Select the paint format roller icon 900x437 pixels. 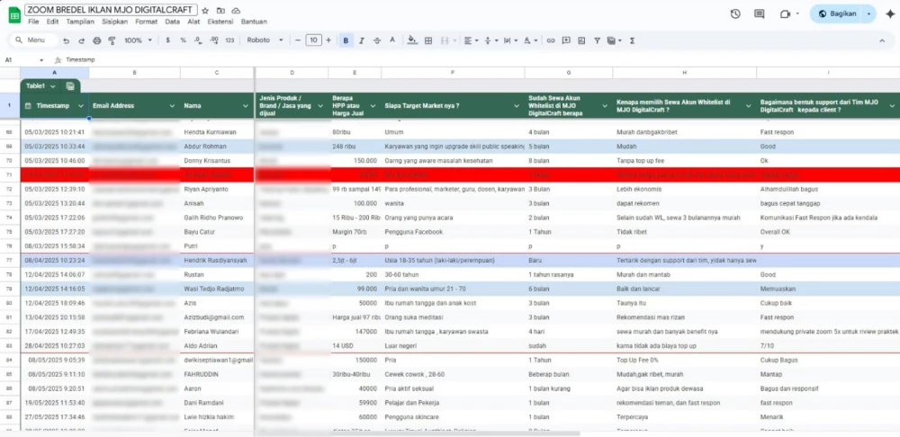(x=112, y=40)
